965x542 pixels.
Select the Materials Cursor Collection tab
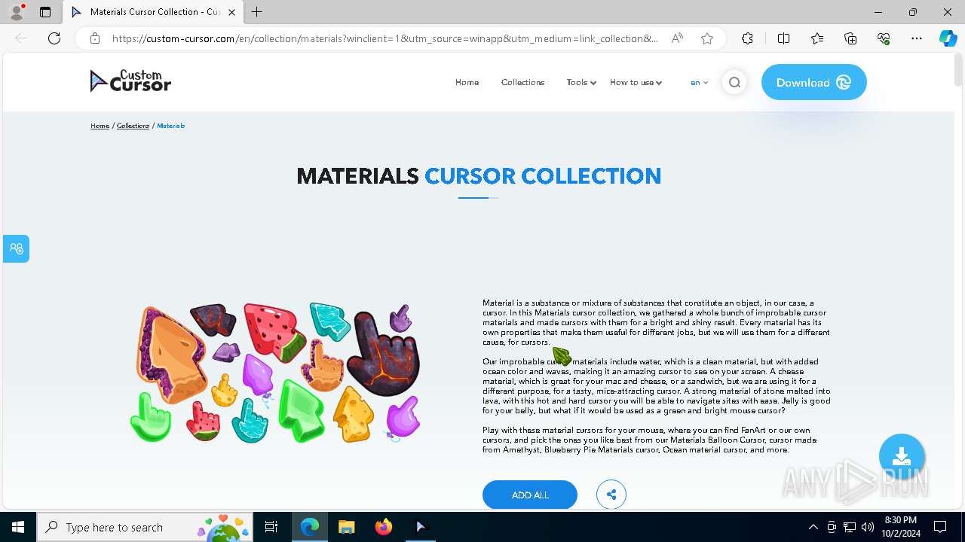[153, 12]
